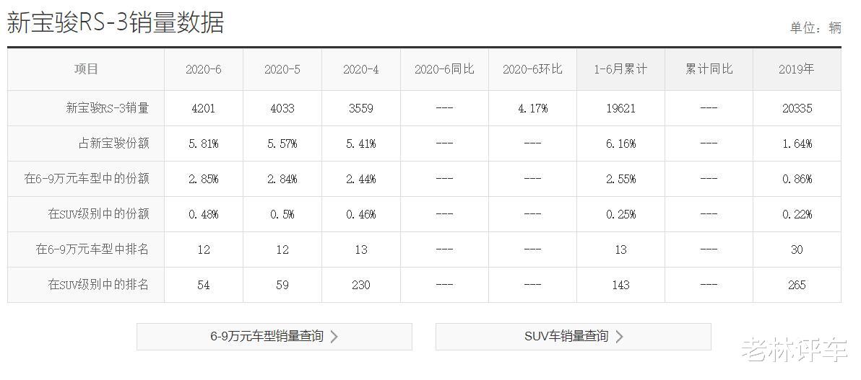The image size is (861, 380).
Task: Select sales value 4033
Action: point(282,109)
